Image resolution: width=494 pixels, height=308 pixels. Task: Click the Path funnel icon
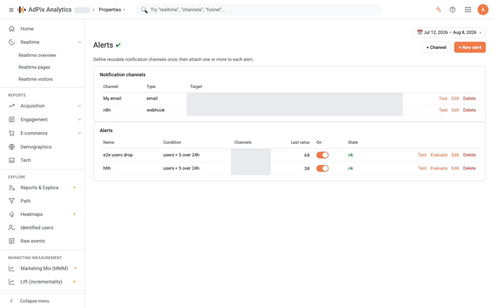[x=12, y=201]
